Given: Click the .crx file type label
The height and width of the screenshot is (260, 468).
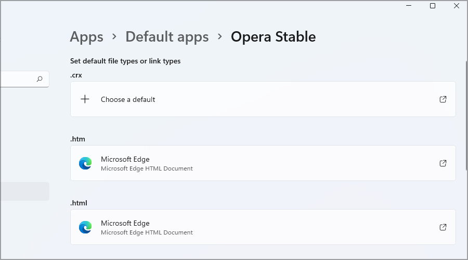Looking at the screenshot, I should [76, 75].
